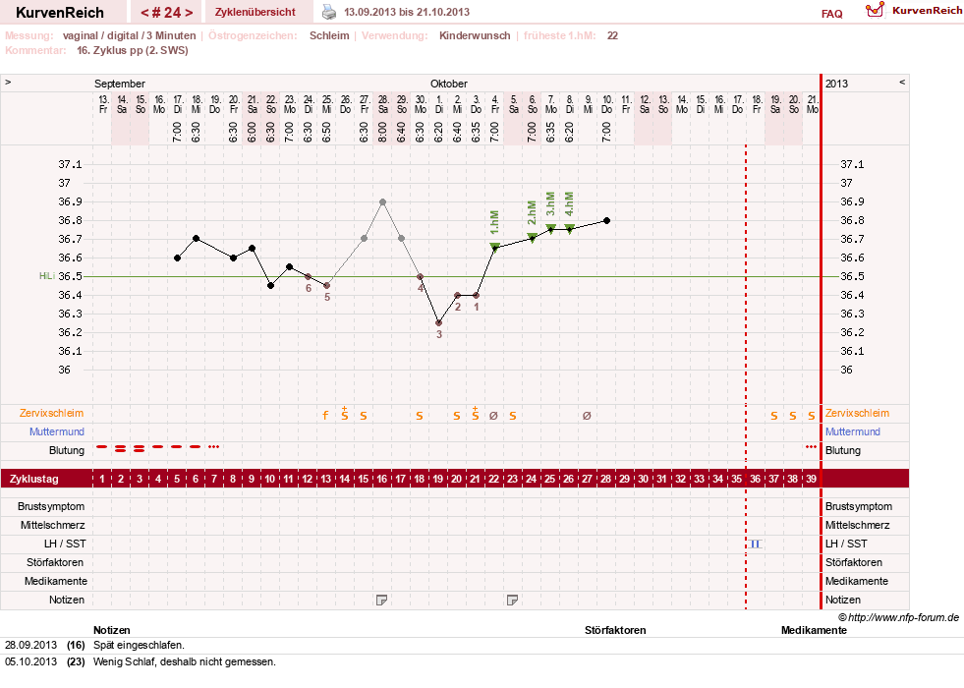964x688 pixels.
Task: Click the peak temperature point at 36.9
Action: click(x=382, y=201)
